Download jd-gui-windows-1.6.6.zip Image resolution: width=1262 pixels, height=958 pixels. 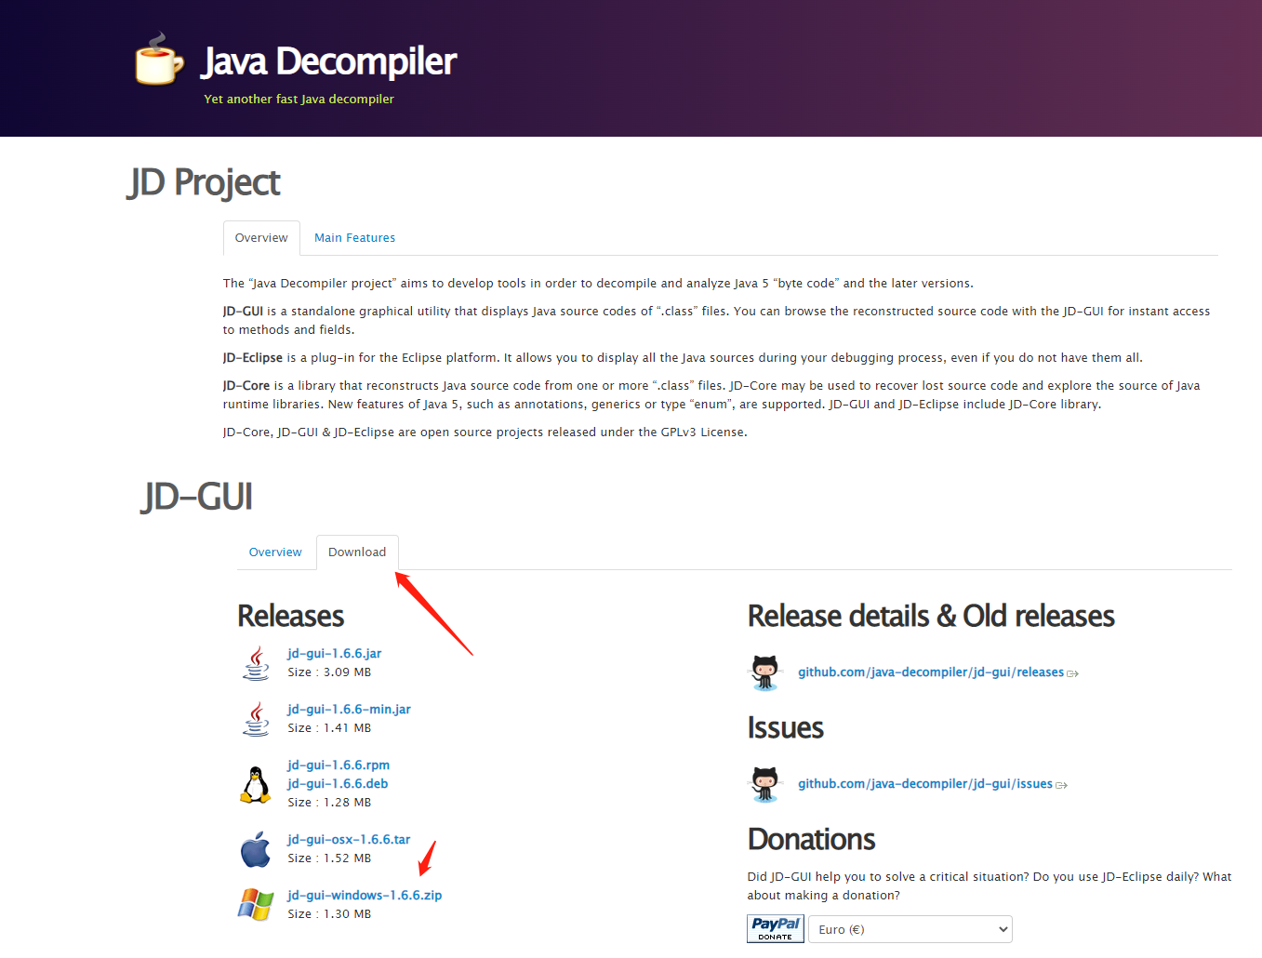pos(364,895)
